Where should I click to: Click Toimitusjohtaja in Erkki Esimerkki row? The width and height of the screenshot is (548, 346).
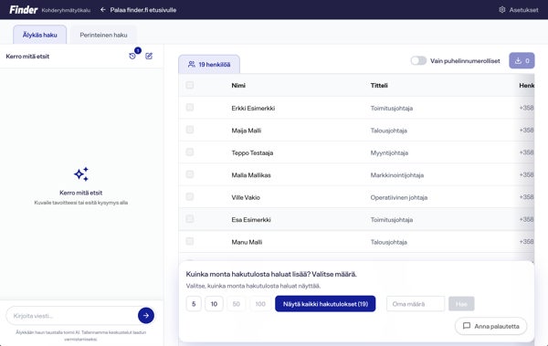click(x=392, y=108)
